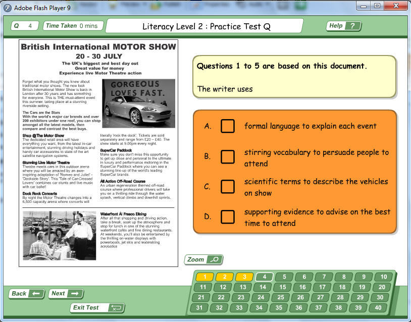
Task: Select checkbox B for stirring vocabulary
Action: coord(228,156)
